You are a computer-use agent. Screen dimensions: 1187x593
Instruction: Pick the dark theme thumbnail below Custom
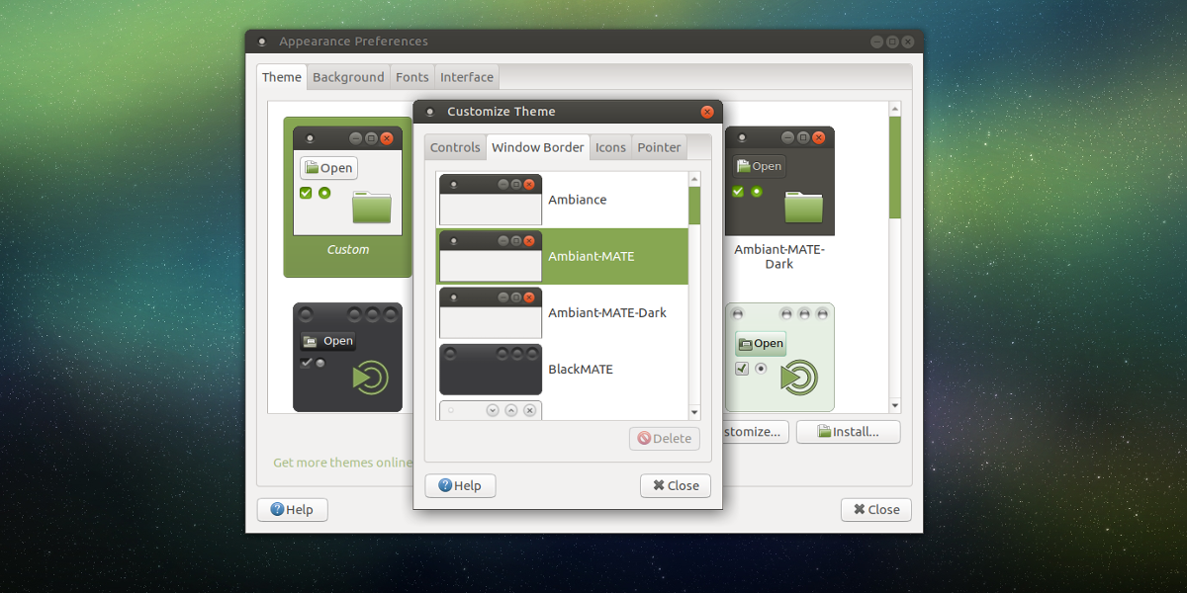click(x=347, y=357)
